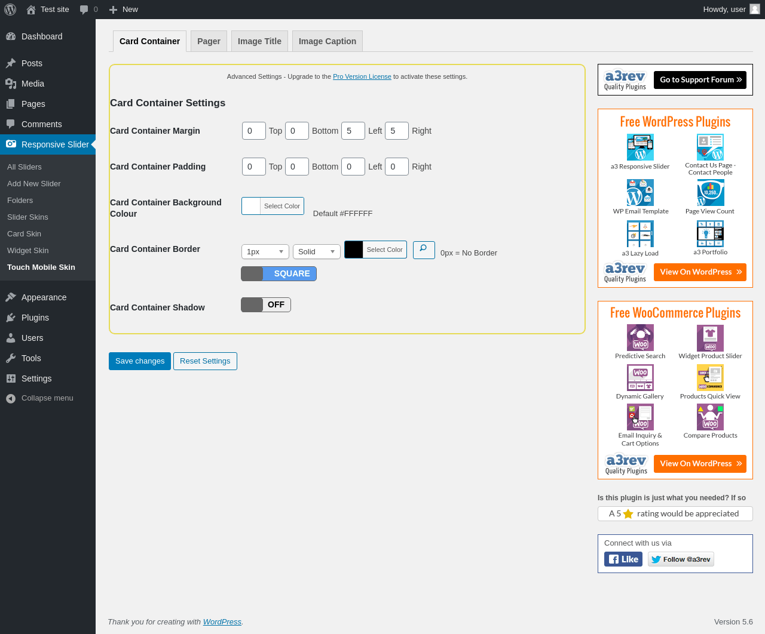Click the Compare Products plugin icon
Screen dimensions: 765x634
(x=710, y=417)
